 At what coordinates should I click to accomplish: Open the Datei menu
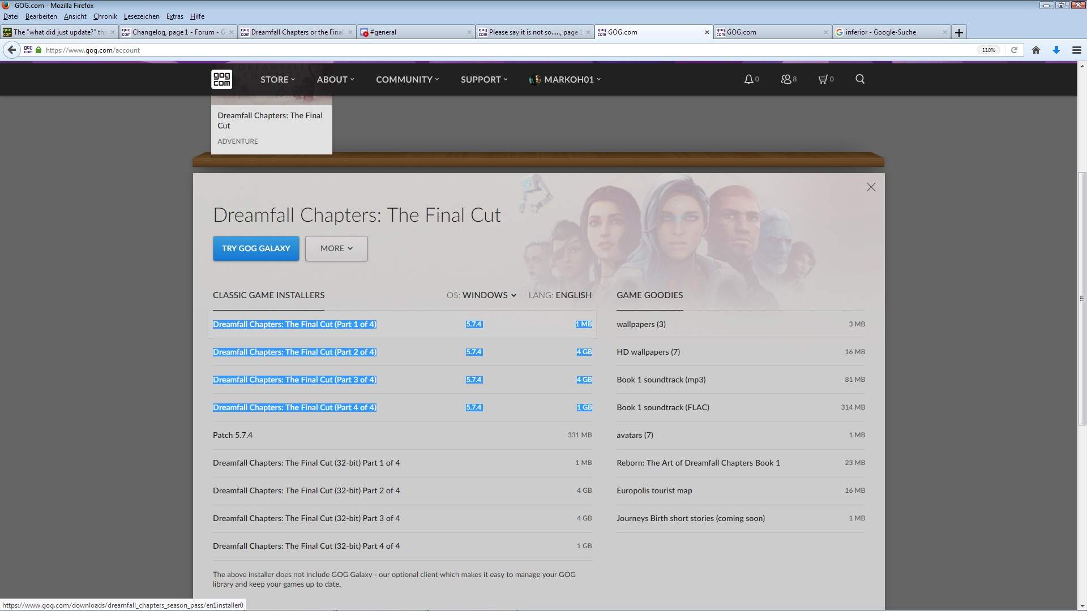click(11, 16)
